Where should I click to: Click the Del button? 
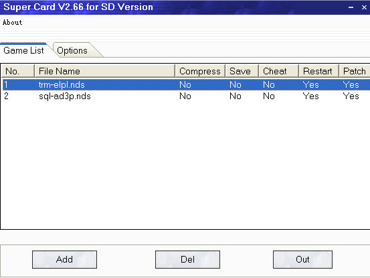187,259
